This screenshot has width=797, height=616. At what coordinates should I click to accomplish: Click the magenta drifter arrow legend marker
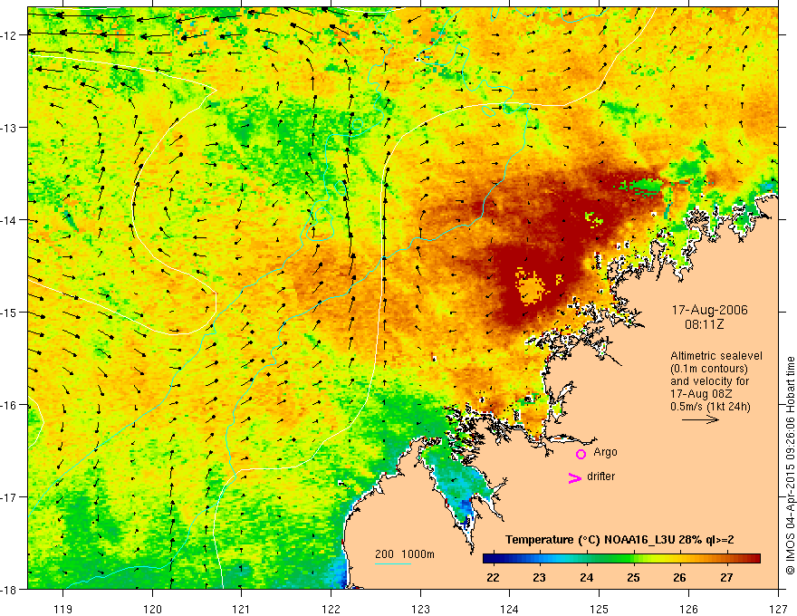tap(575, 477)
